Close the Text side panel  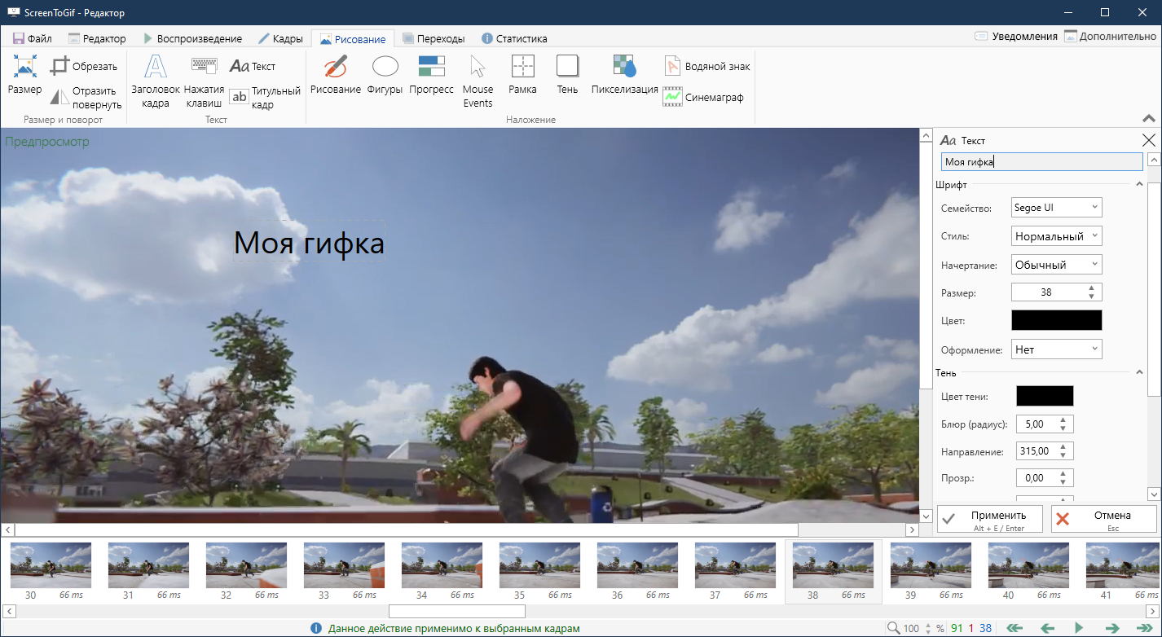(x=1149, y=140)
